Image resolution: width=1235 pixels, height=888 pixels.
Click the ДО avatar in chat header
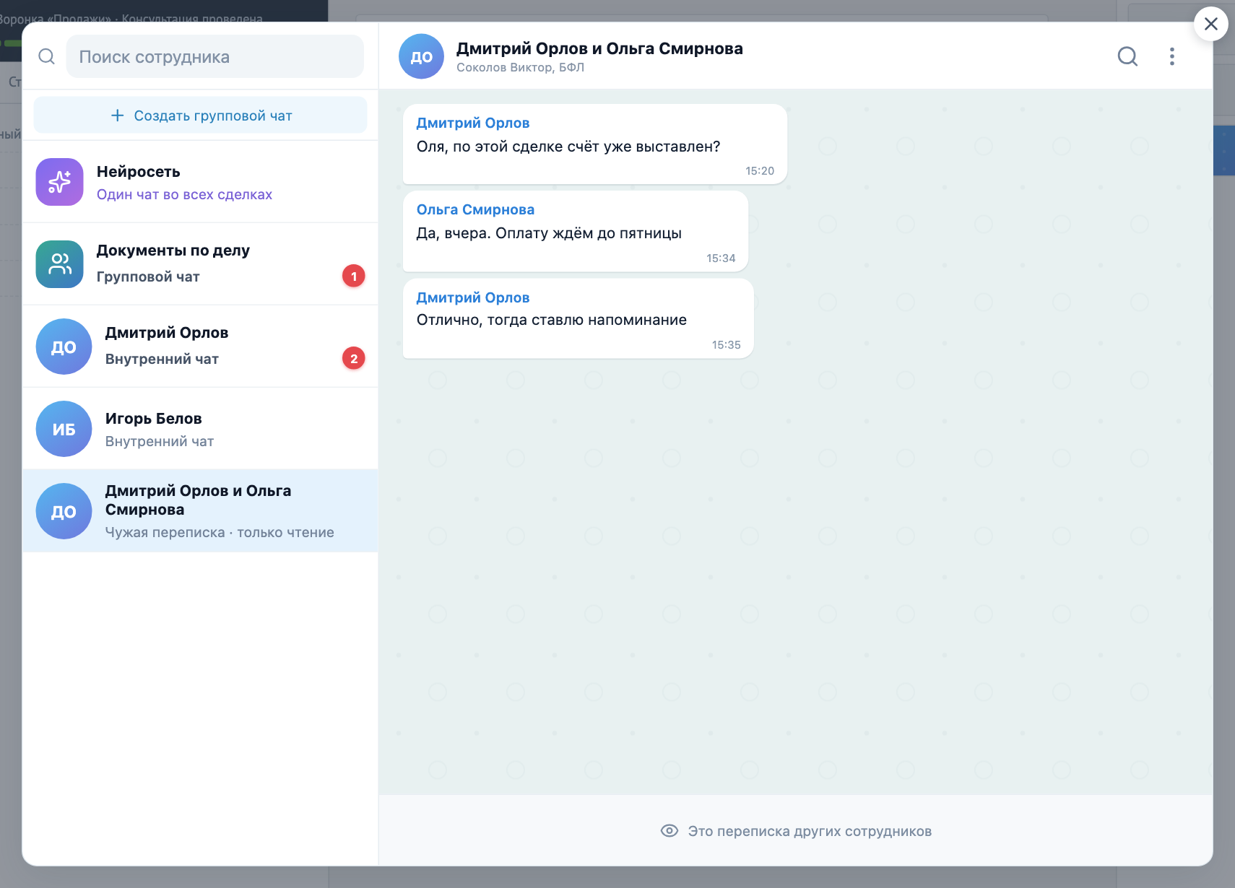coord(421,56)
